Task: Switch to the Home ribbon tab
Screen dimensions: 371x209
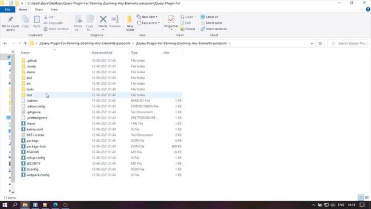Action: coord(23,9)
